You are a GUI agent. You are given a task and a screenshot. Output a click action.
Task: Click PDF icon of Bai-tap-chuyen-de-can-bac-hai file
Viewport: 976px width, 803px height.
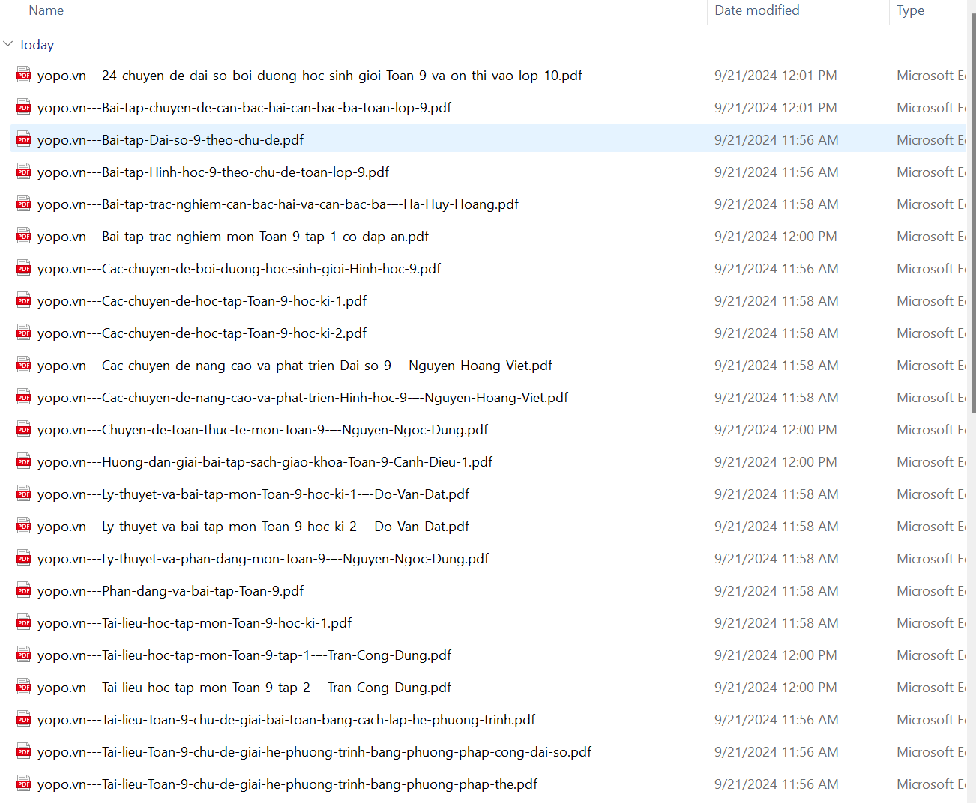24,107
